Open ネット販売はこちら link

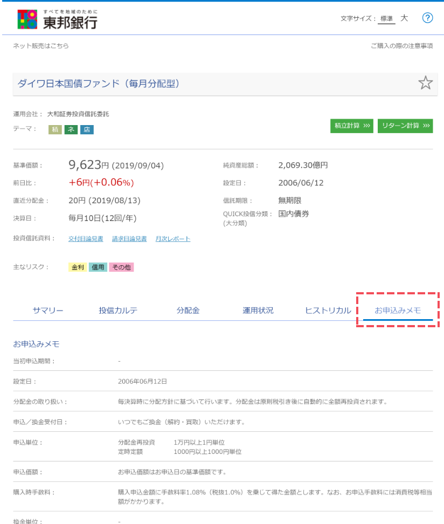pos(41,46)
